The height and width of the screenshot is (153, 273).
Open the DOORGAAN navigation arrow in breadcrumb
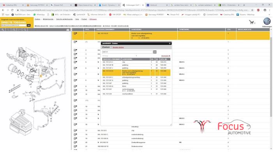point(123,26)
